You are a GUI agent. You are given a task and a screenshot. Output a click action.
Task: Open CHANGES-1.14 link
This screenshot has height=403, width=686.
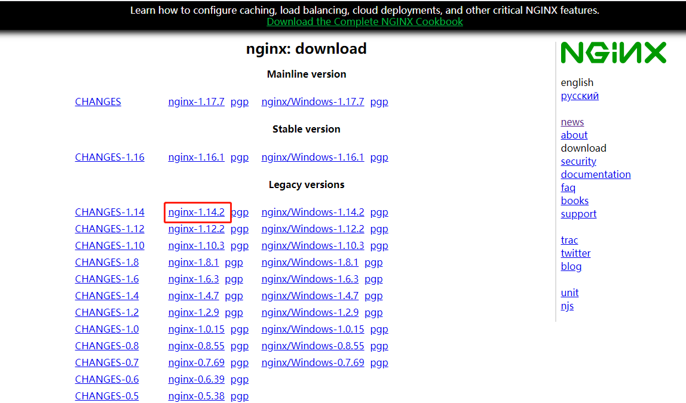pos(109,212)
